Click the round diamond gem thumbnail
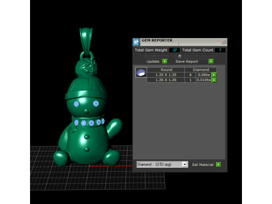This screenshot has width=272, height=204. [x=141, y=73]
